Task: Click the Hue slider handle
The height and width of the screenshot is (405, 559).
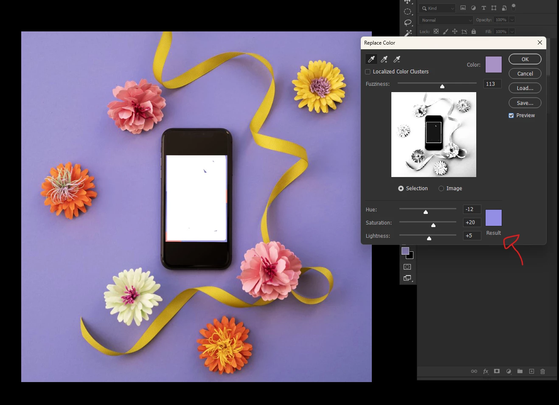Action: [426, 212]
